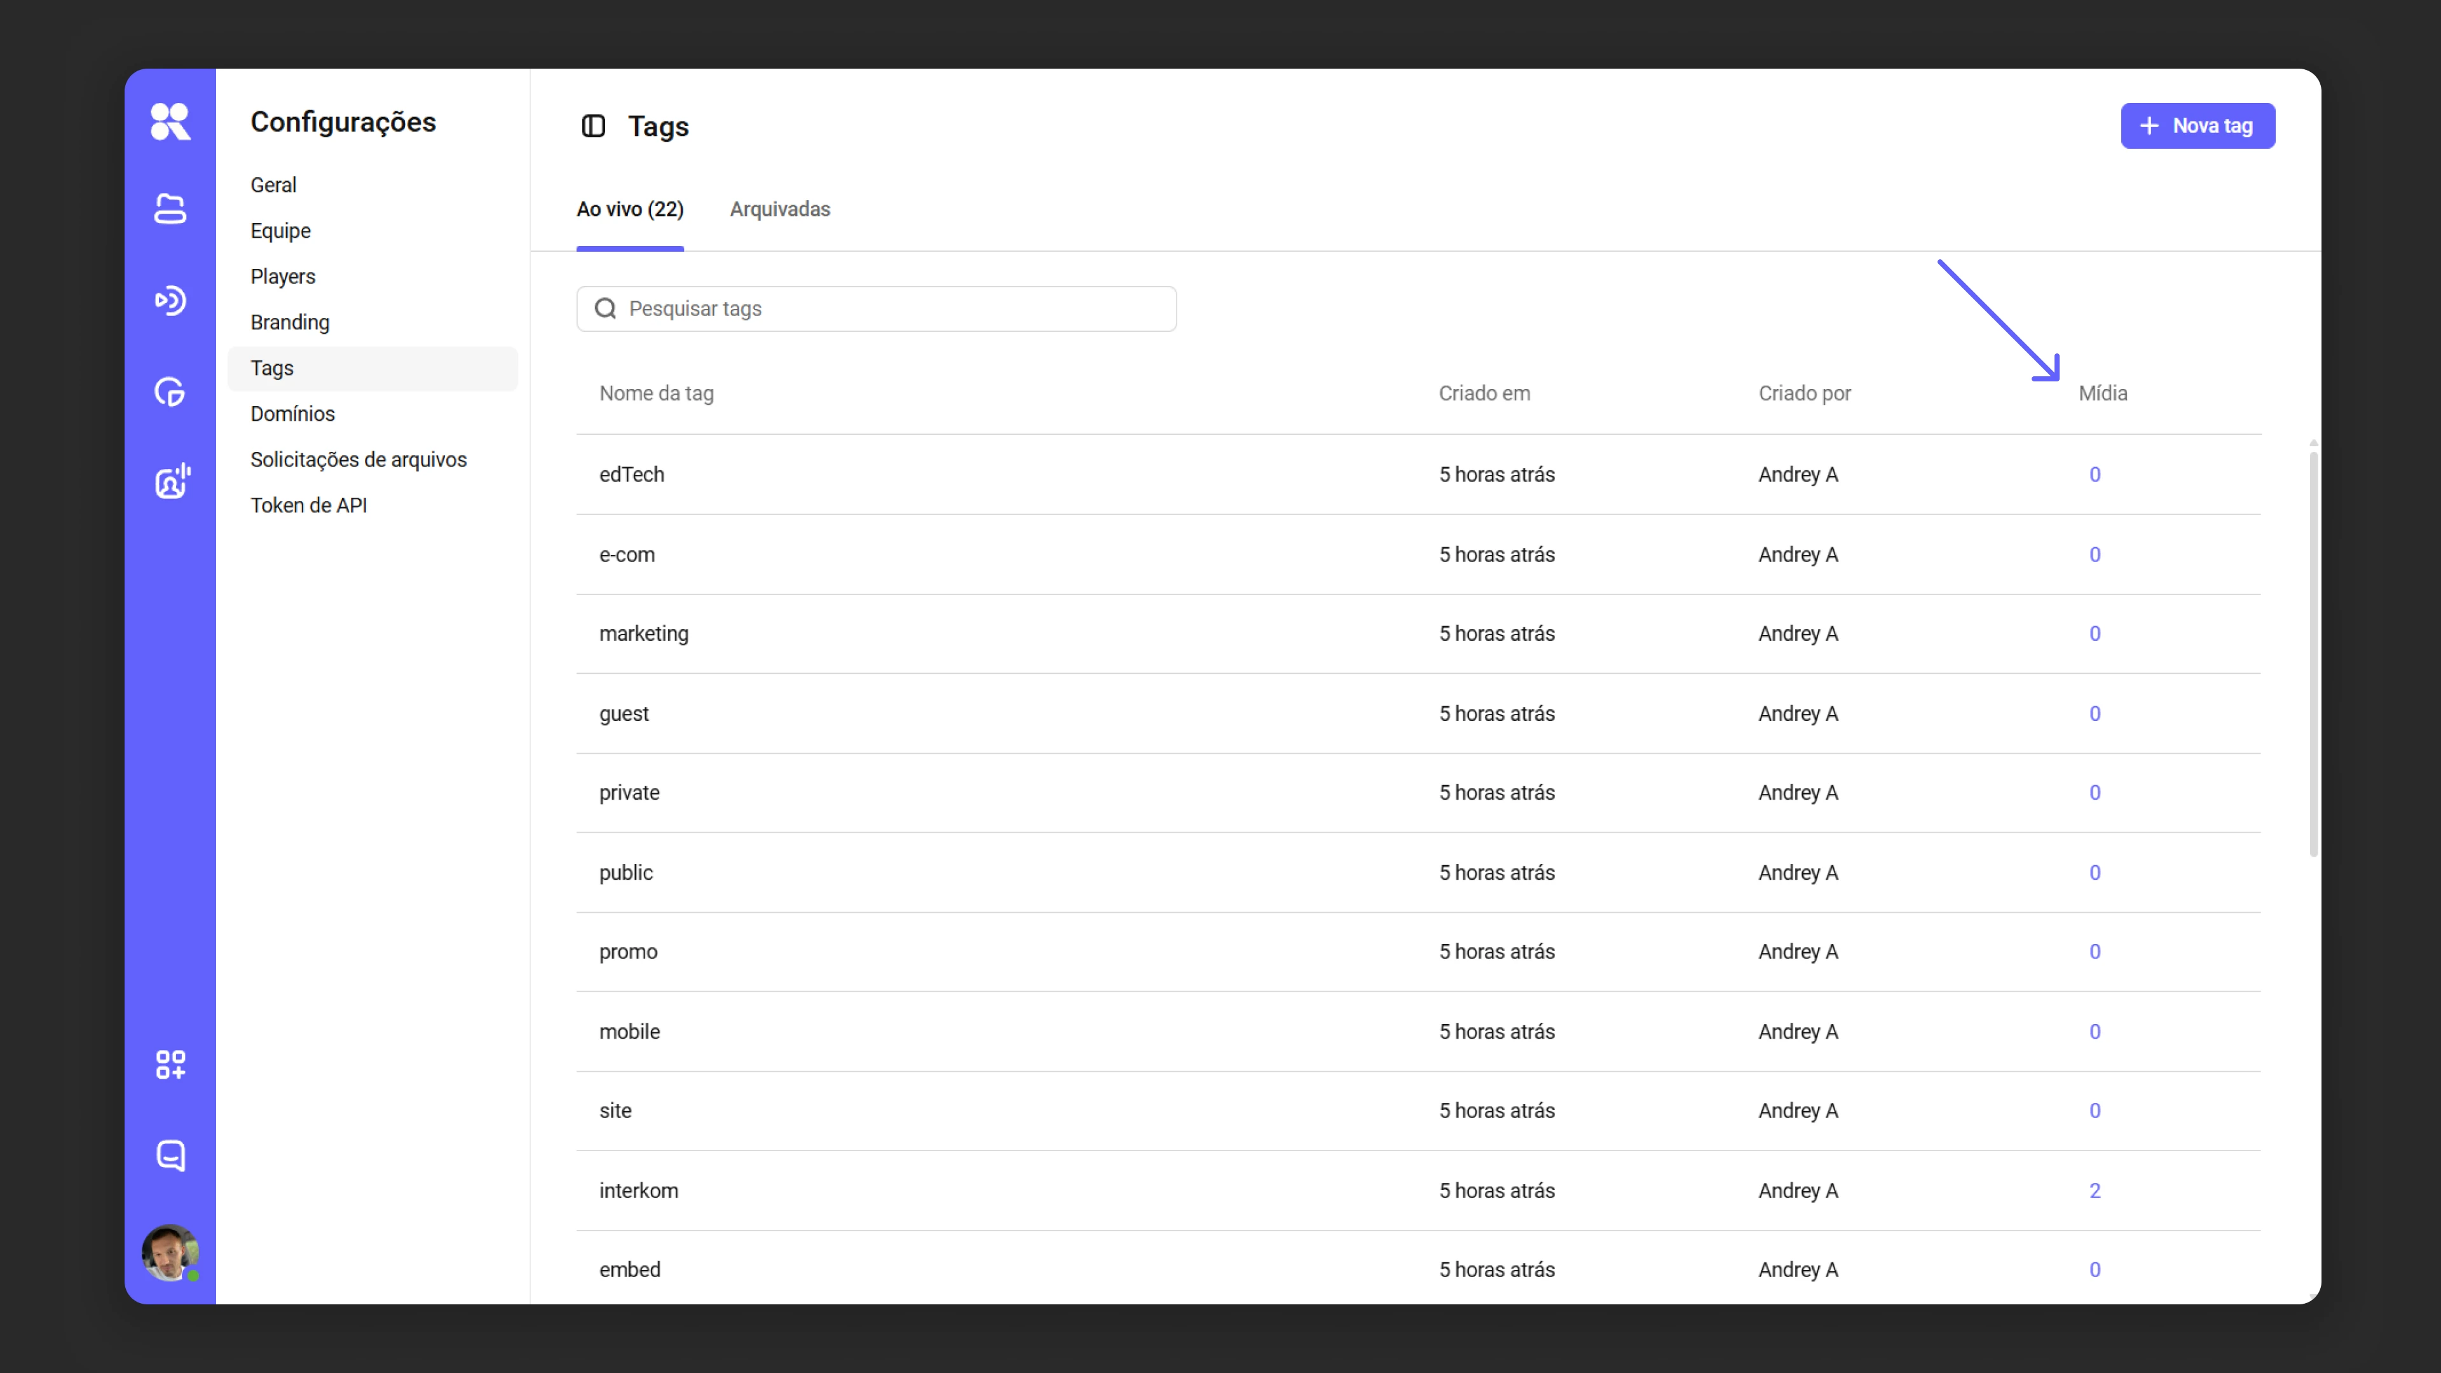Focus the Pesquisar tags search field
Image resolution: width=2441 pixels, height=1373 pixels.
pos(877,309)
